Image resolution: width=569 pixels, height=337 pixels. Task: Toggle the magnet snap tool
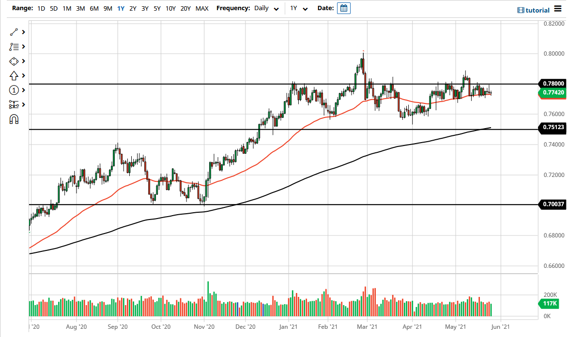[14, 118]
